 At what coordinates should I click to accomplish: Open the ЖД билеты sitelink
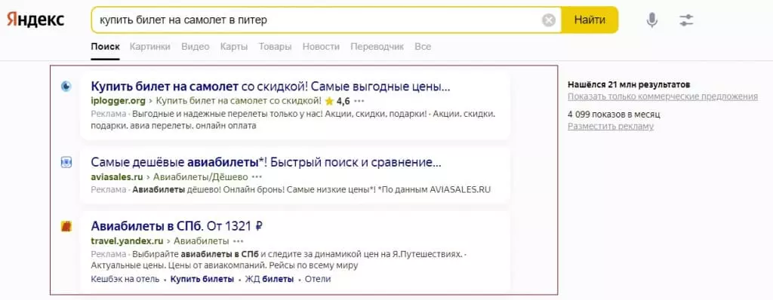pyautogui.click(x=269, y=280)
